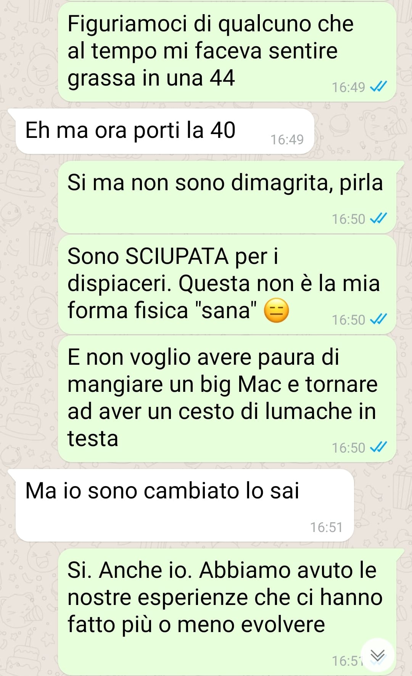Tap blue ticks on the 'forma fisica sana' message

tap(379, 319)
